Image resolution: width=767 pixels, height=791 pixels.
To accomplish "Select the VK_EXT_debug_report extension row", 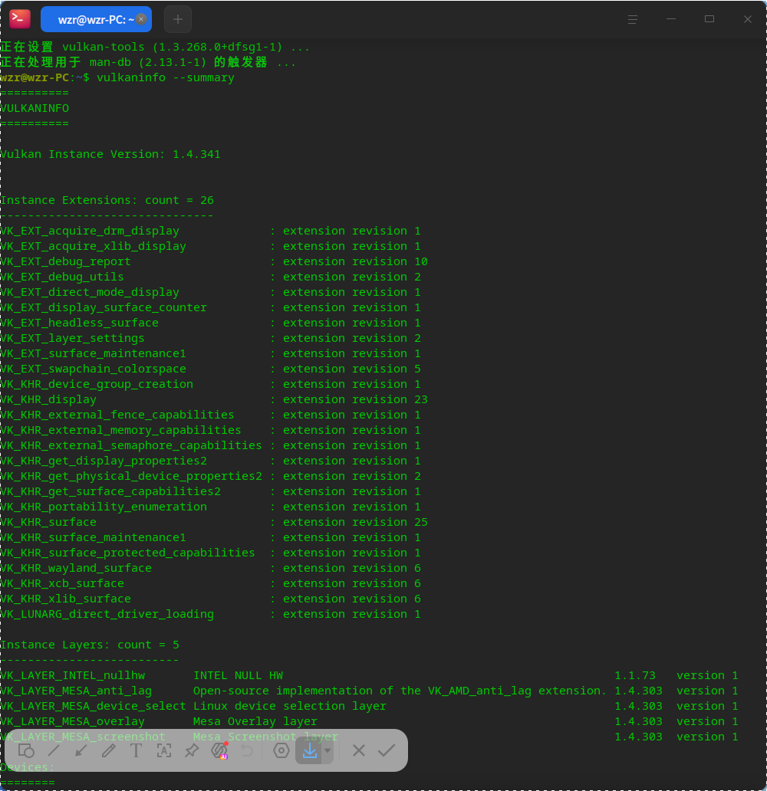I will coord(214,261).
